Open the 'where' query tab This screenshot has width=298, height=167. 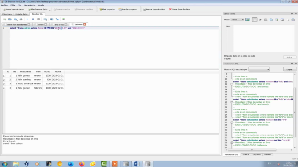click(x=41, y=25)
